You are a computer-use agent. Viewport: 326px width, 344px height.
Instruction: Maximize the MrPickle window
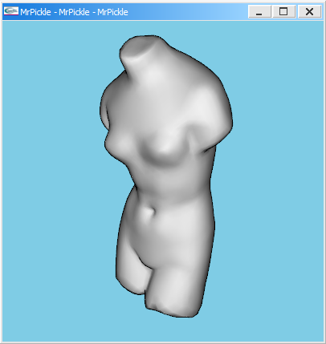click(283, 11)
